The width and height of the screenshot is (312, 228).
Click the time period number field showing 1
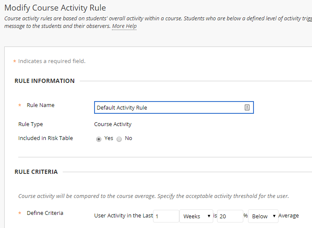tap(166, 216)
